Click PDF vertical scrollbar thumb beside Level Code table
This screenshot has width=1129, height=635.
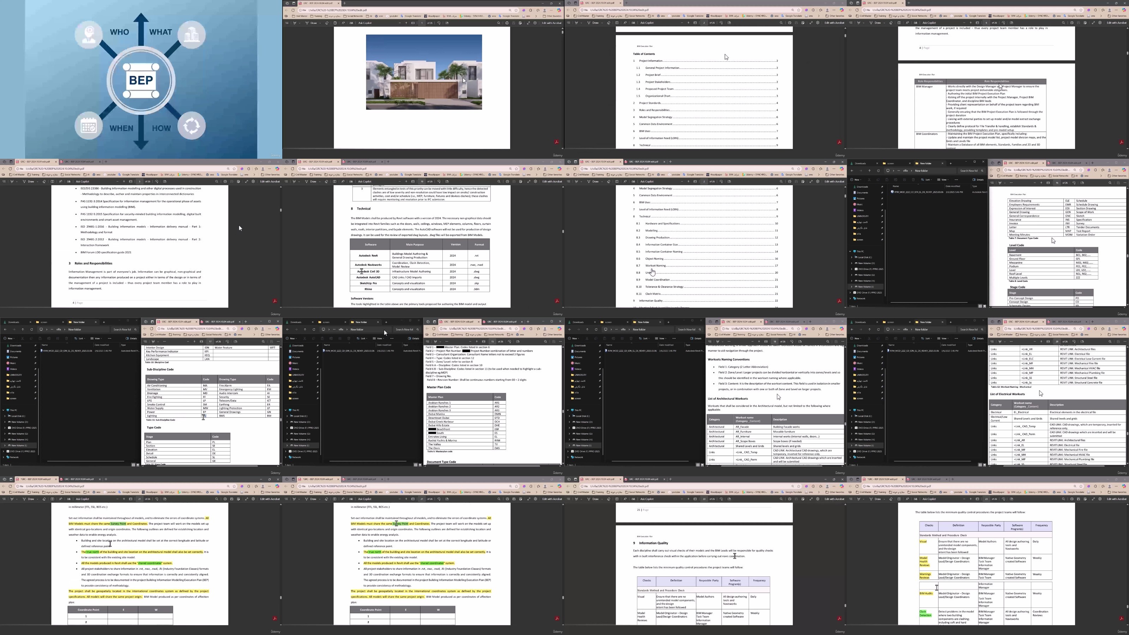coord(1127,255)
